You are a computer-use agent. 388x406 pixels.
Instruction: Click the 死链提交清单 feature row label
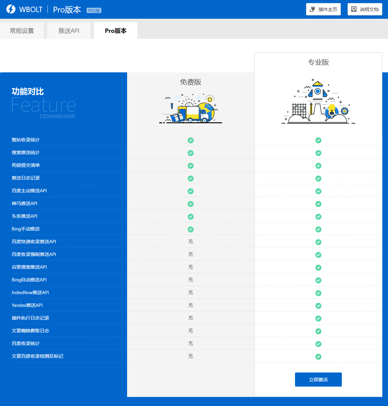point(26,165)
